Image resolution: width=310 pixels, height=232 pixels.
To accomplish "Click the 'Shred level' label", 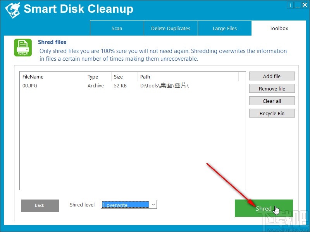I will click(82, 205).
